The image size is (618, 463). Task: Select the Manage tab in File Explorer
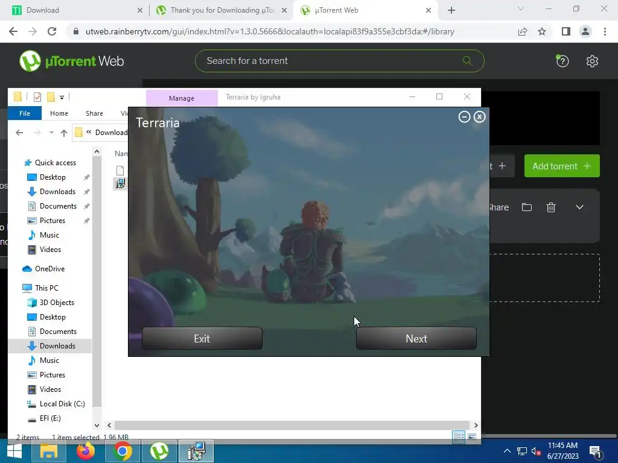pos(182,98)
